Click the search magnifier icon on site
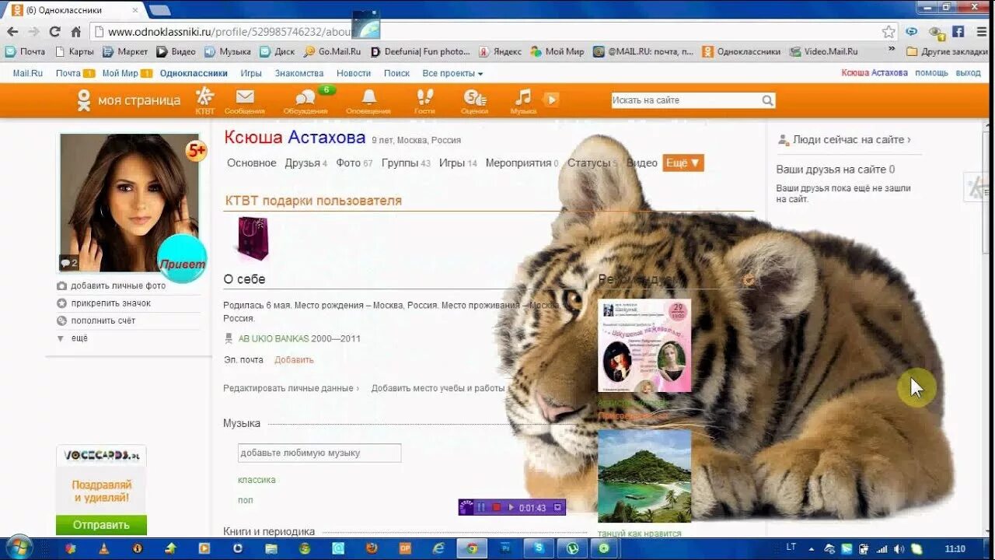The image size is (995, 560). tap(767, 100)
